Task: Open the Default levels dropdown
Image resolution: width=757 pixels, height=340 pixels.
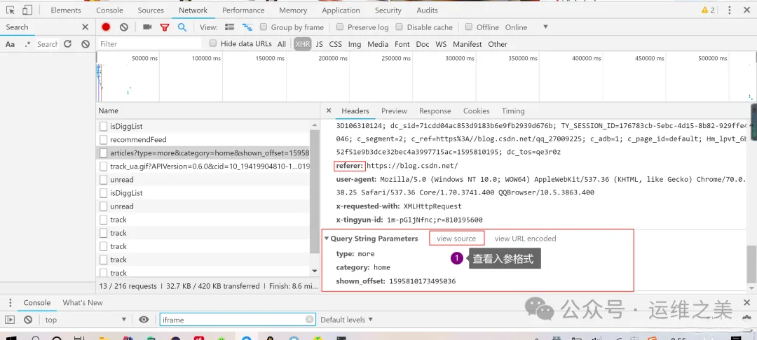Action: (346, 320)
